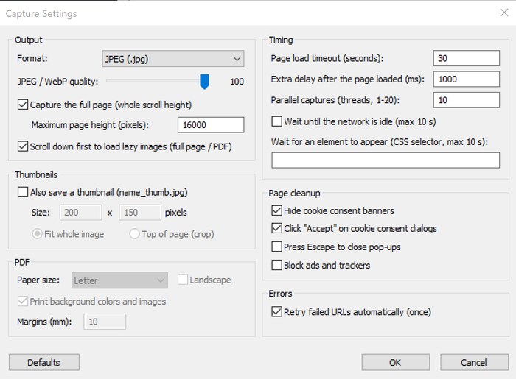Toggle Print background colors and images
Viewport: 516px width, 379px height.
(23, 301)
